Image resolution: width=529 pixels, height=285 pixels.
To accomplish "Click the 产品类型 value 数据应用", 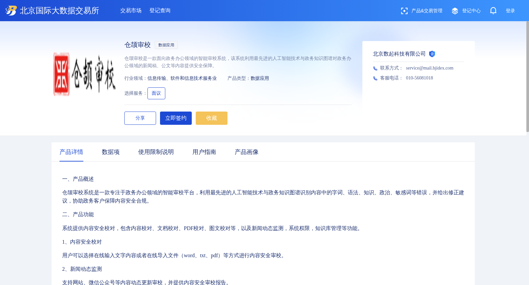I will 260,78.
